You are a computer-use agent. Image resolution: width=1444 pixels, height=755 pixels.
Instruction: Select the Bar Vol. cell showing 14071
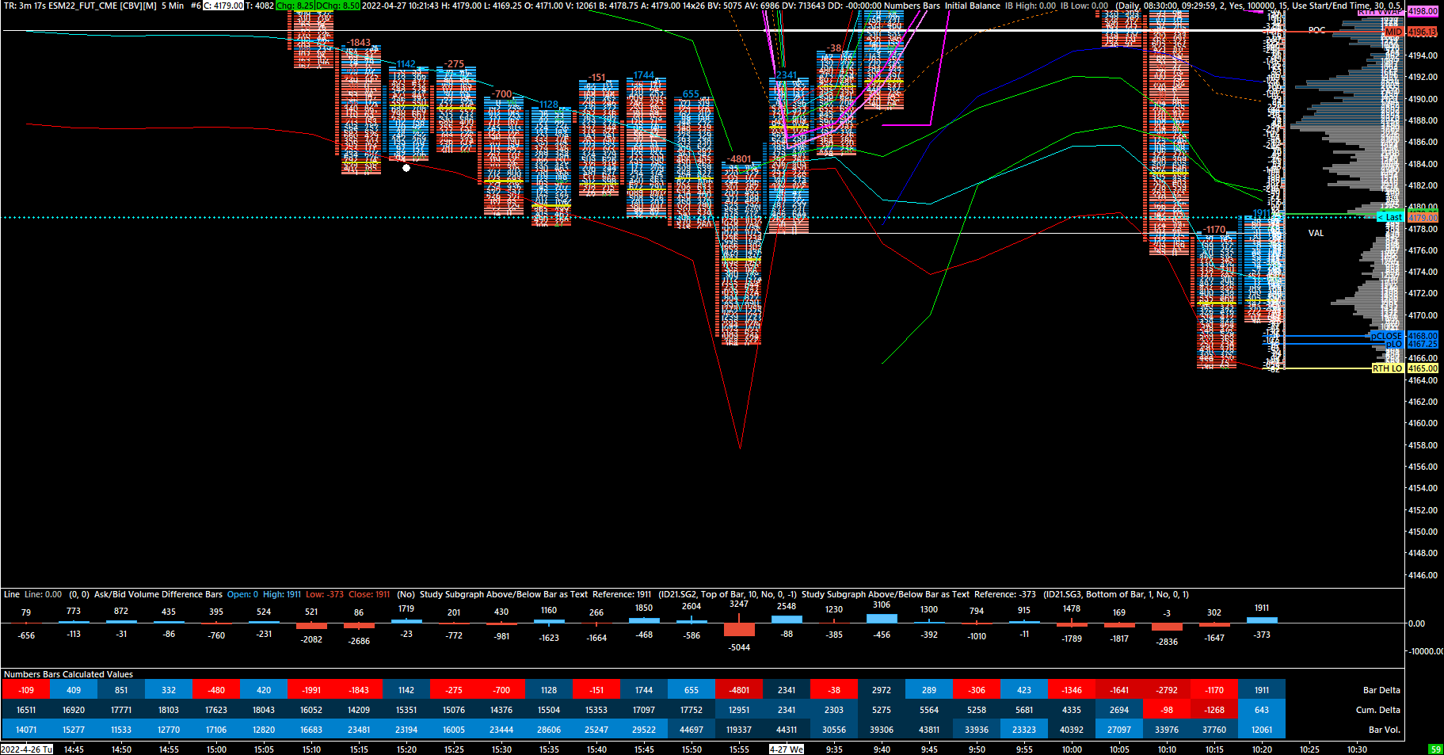[x=26, y=730]
